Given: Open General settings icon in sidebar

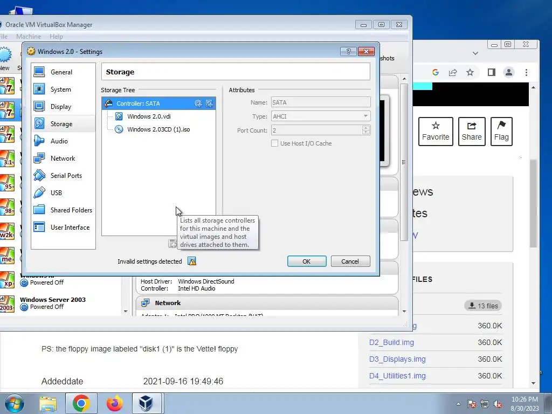Looking at the screenshot, I should (39, 72).
